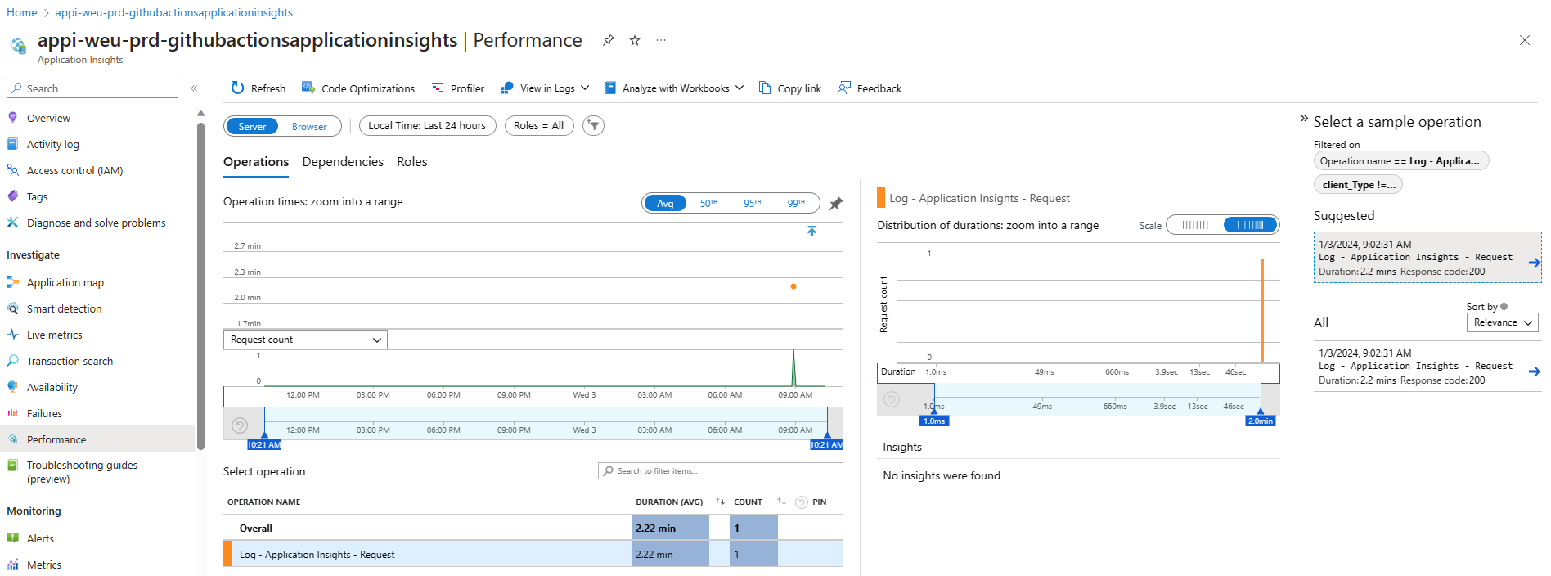
Task: Select the Avg aggregation toggle
Action: click(x=665, y=203)
